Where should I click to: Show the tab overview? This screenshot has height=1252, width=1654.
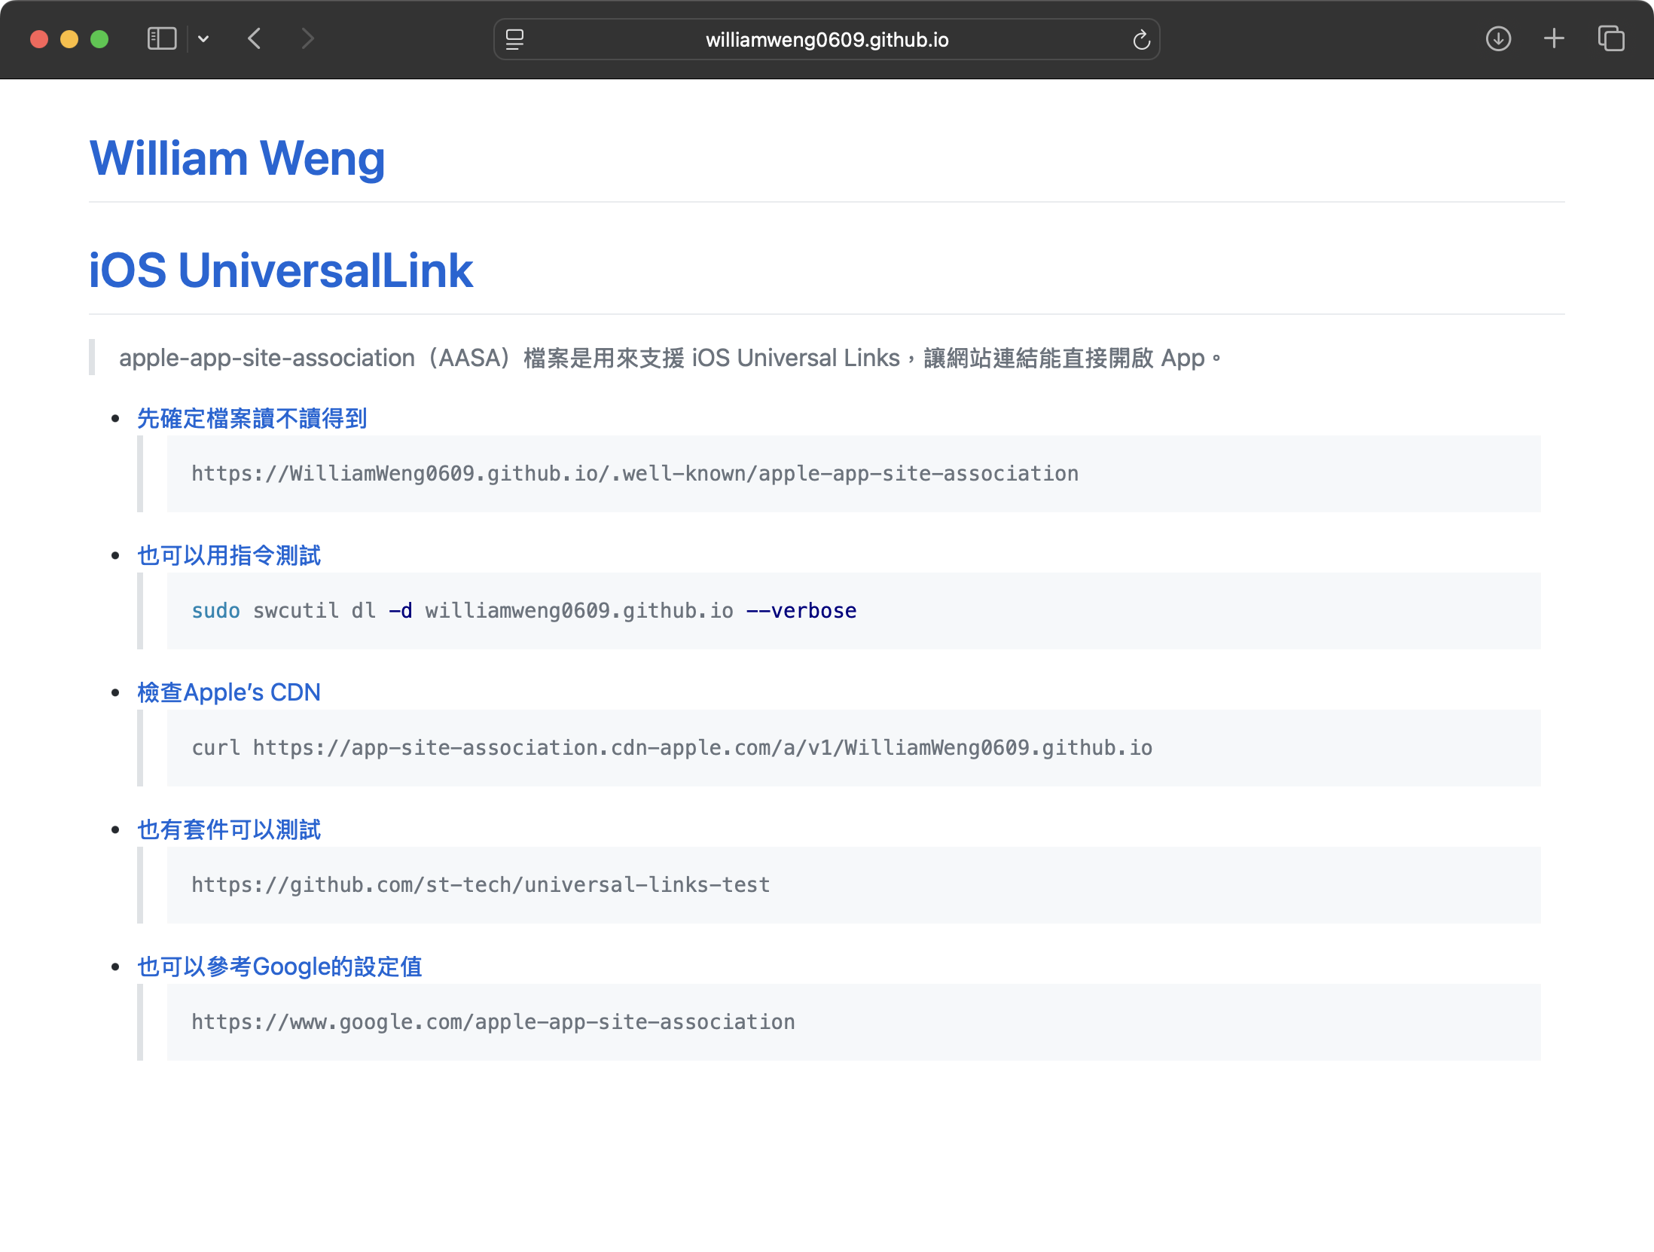click(1611, 38)
